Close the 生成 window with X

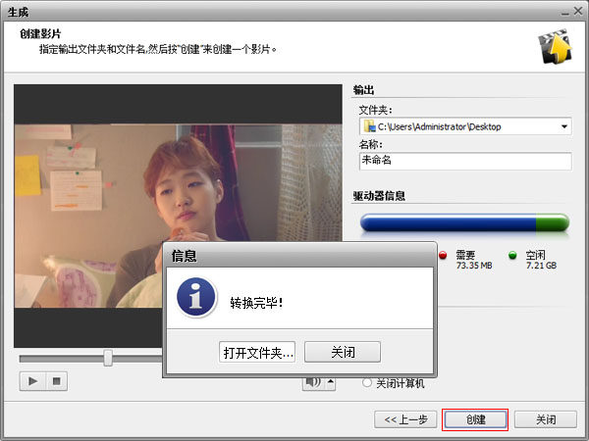[578, 11]
